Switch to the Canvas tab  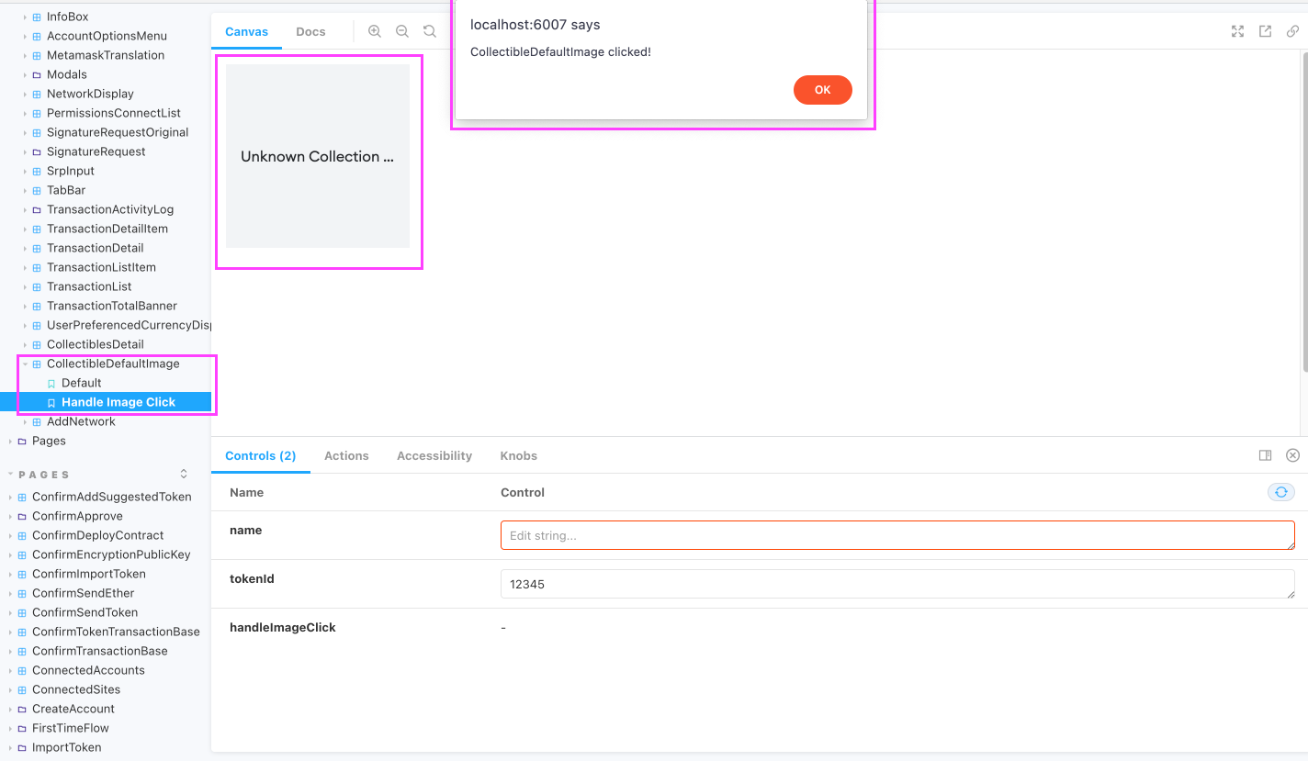tap(247, 31)
